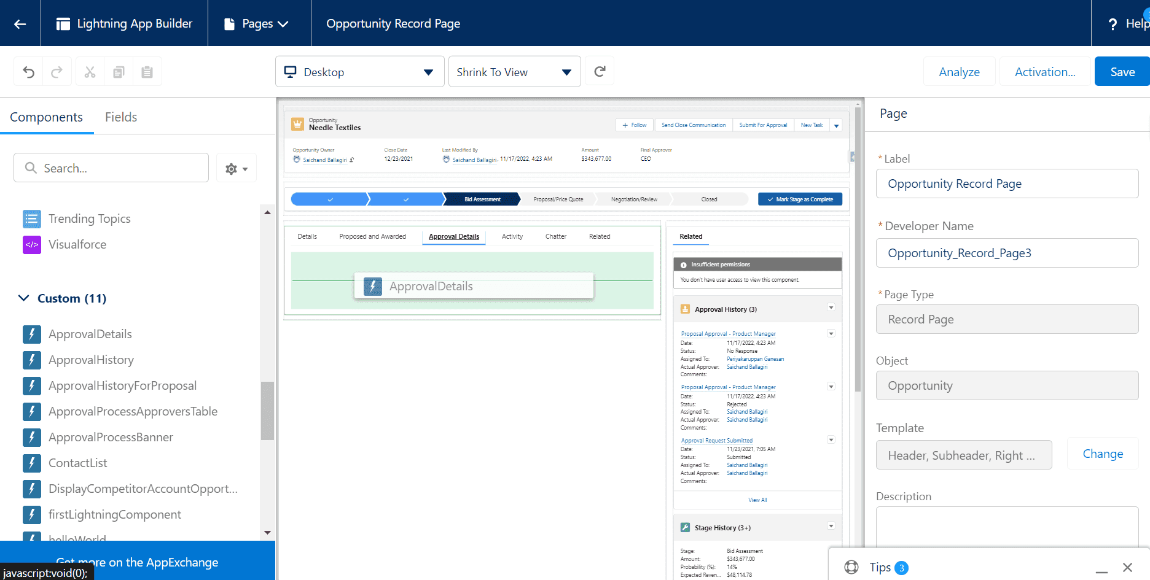
Task: Go back using the left arrow icon
Action: point(20,23)
